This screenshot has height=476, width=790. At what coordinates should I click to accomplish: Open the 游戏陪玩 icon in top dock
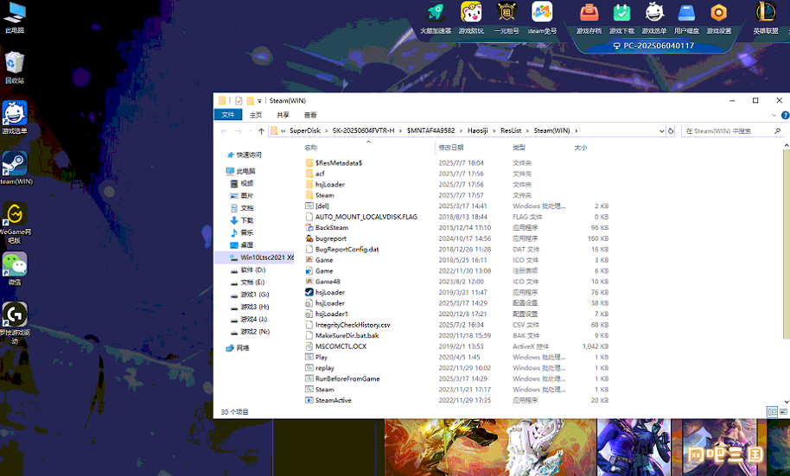[x=471, y=12]
